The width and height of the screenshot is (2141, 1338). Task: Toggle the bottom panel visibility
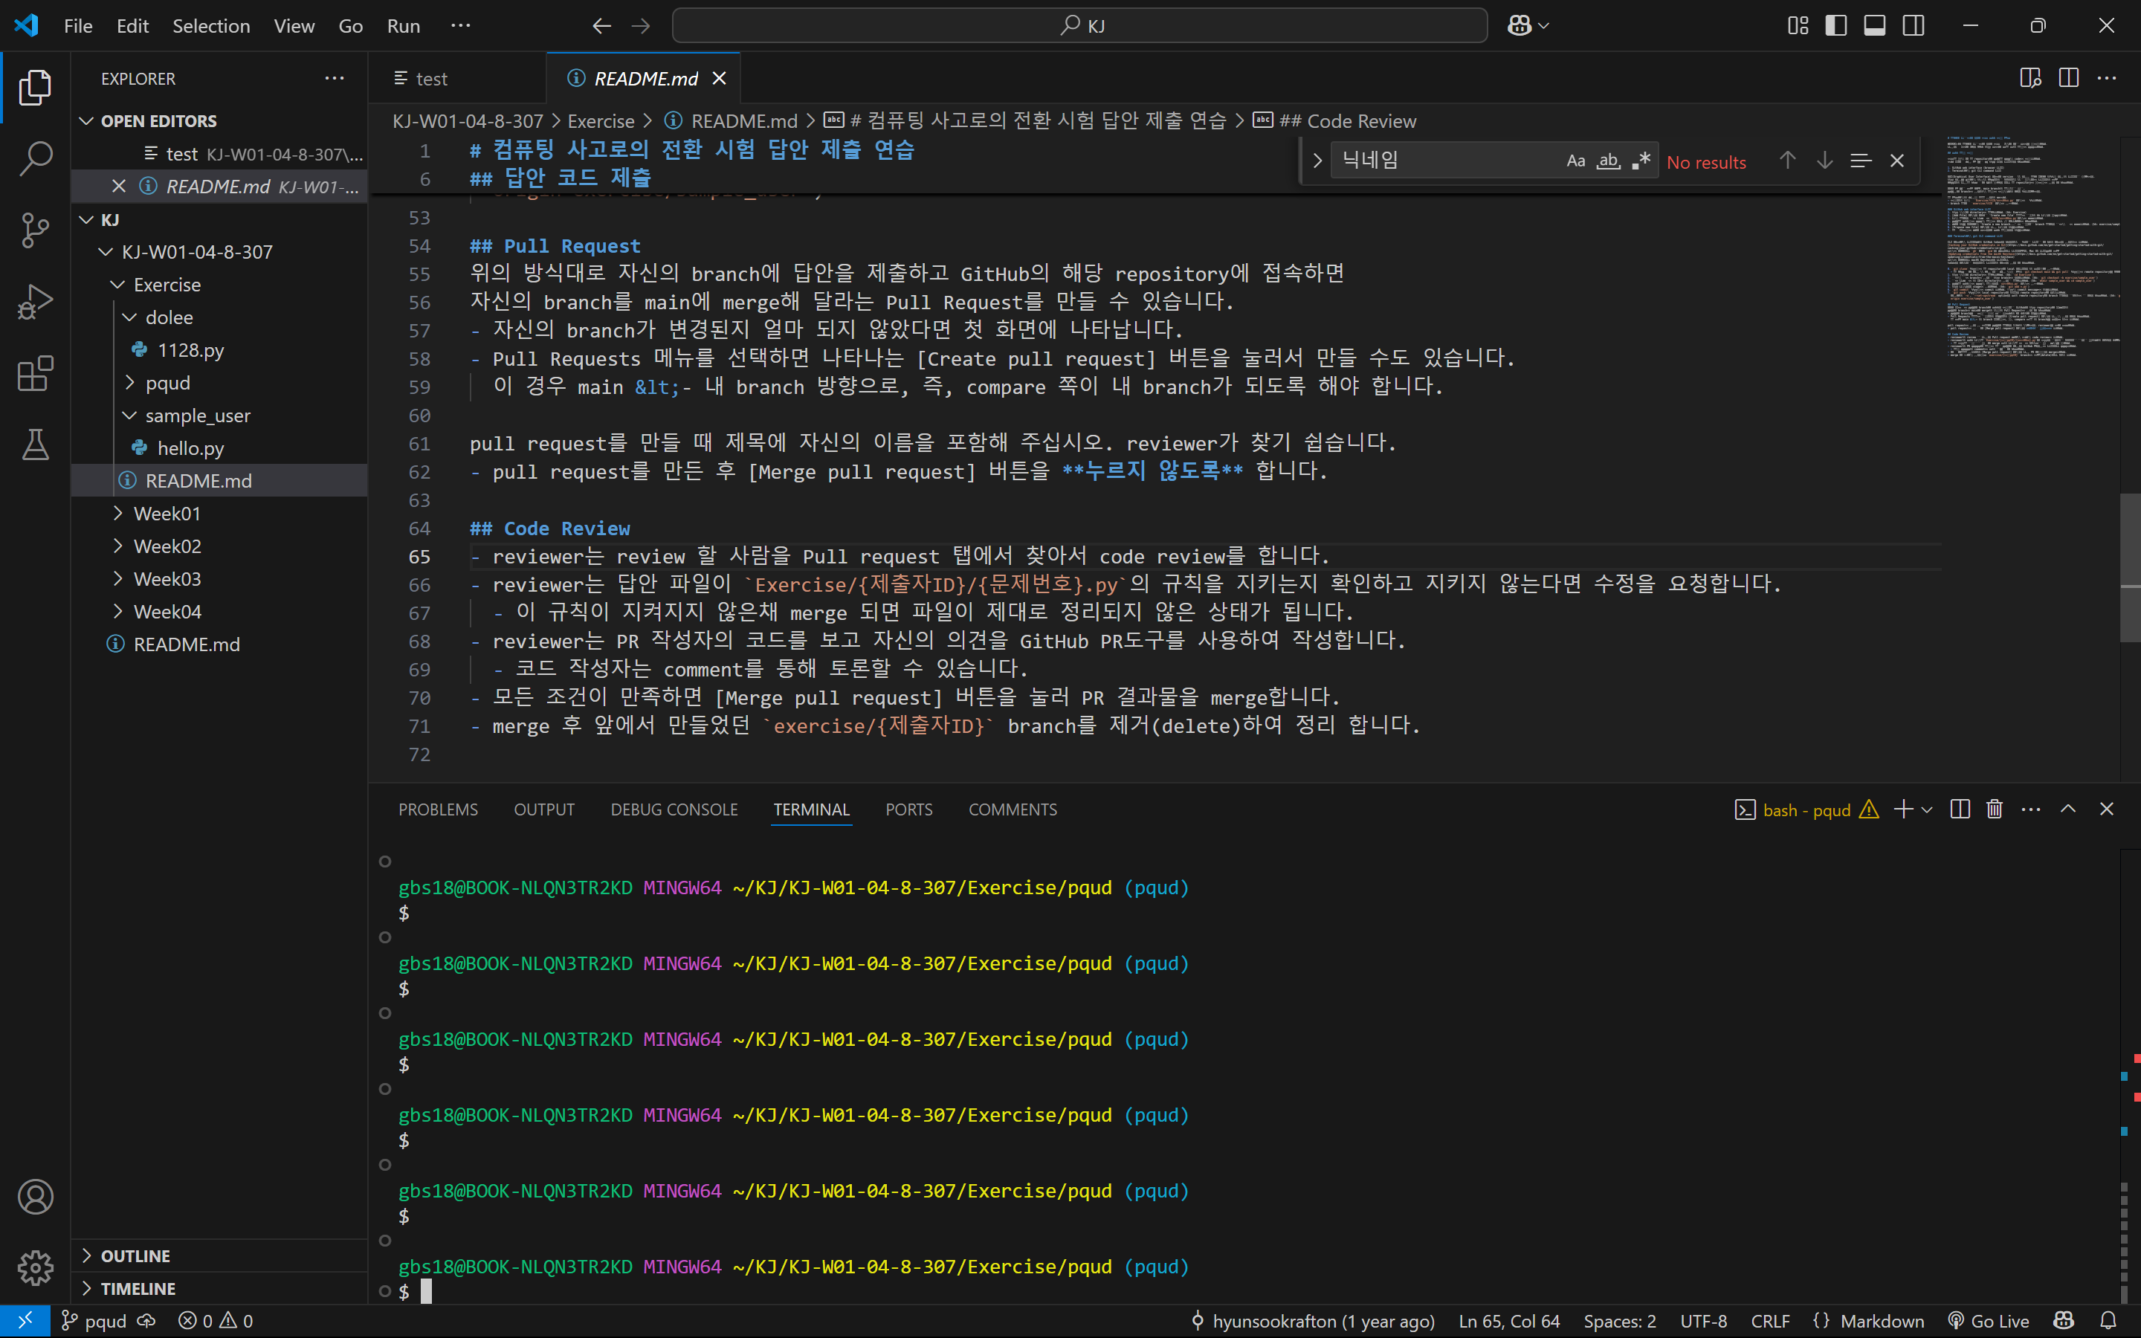(1875, 26)
